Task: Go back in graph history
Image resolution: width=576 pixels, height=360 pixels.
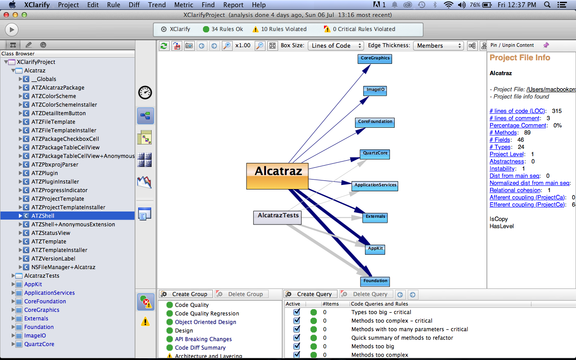Action: [x=202, y=45]
